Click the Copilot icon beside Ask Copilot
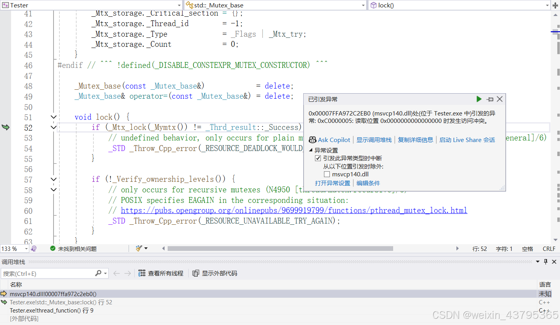 313,140
